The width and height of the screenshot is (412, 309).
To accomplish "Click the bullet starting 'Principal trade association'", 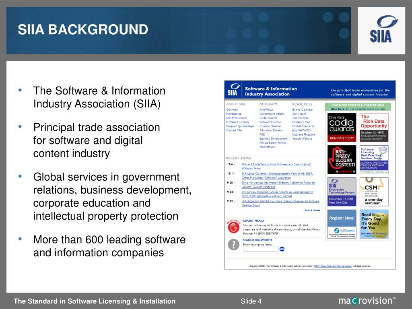I will click(97, 140).
